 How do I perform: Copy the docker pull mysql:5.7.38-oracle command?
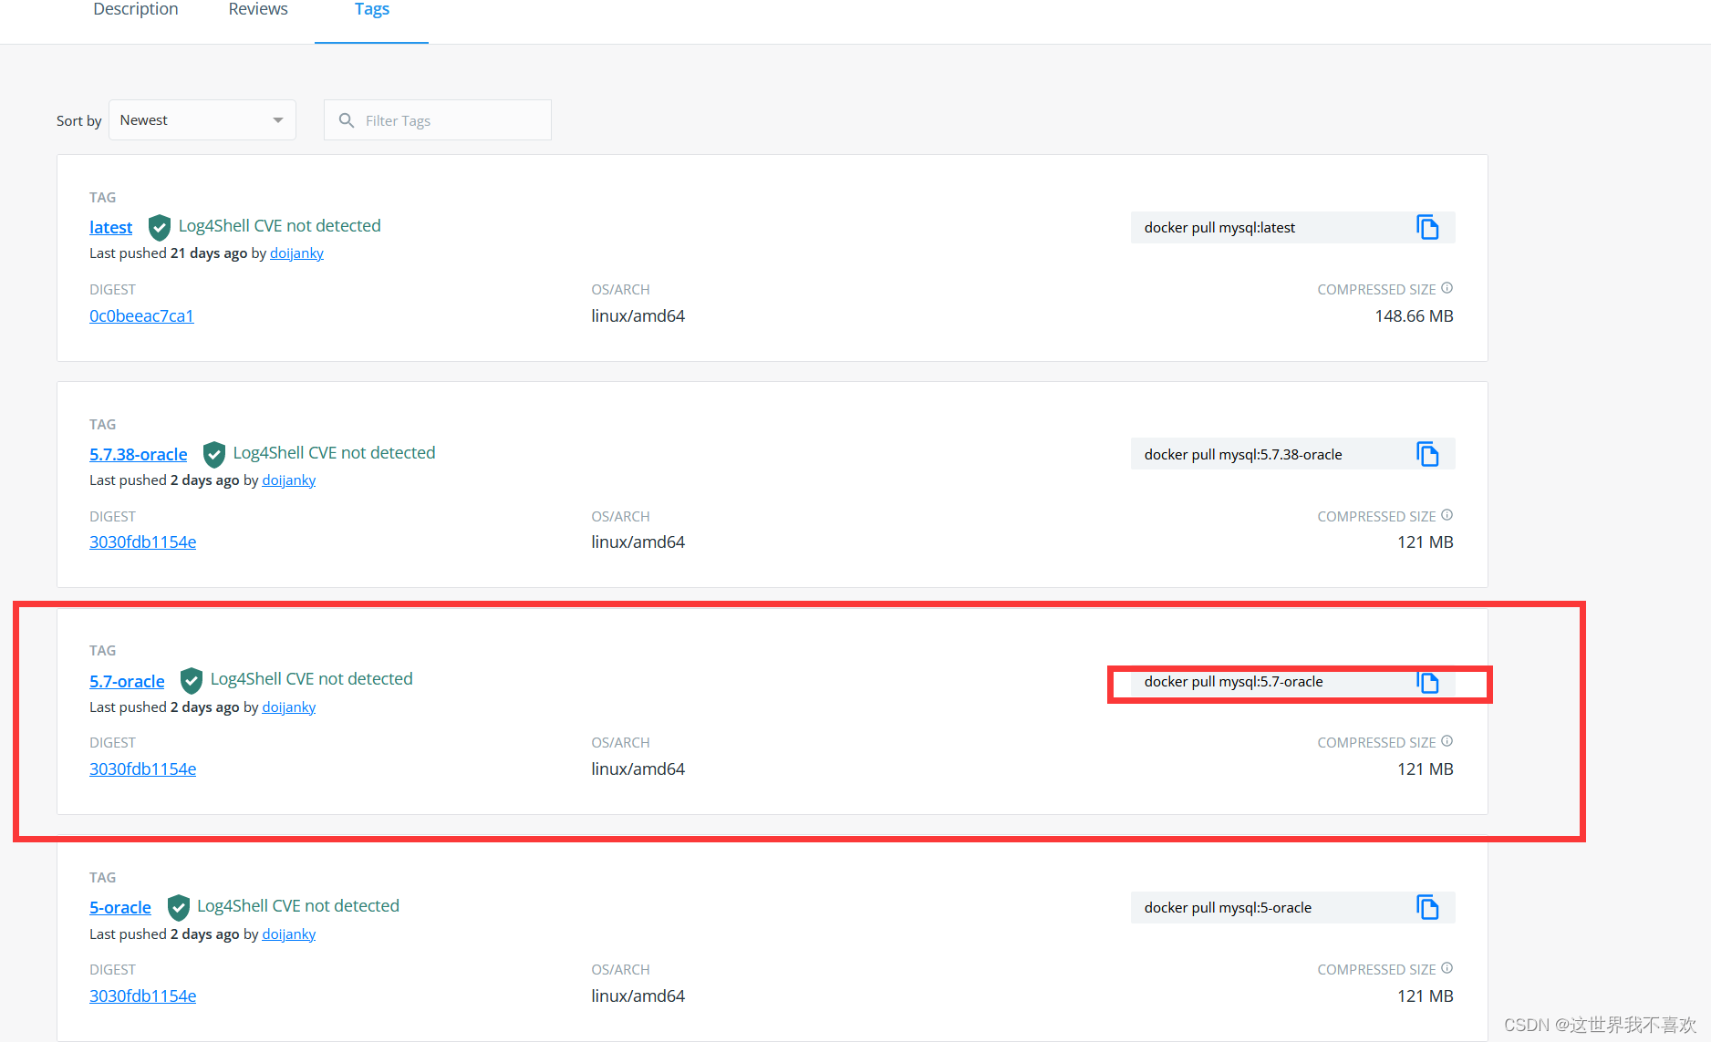(1427, 454)
